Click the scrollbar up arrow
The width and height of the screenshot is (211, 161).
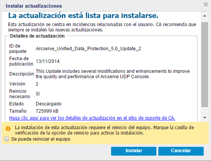(x=205, y=16)
